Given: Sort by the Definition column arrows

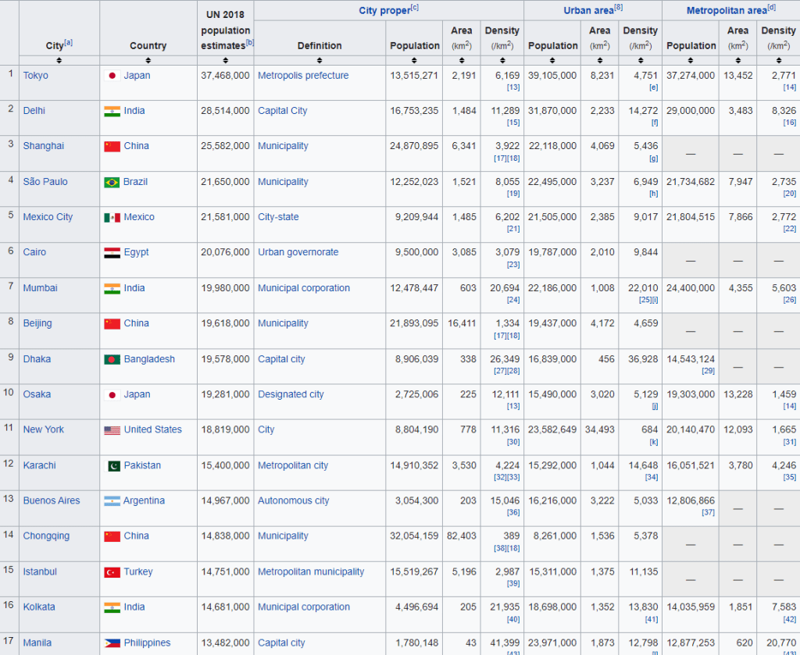Looking at the screenshot, I should point(320,59).
